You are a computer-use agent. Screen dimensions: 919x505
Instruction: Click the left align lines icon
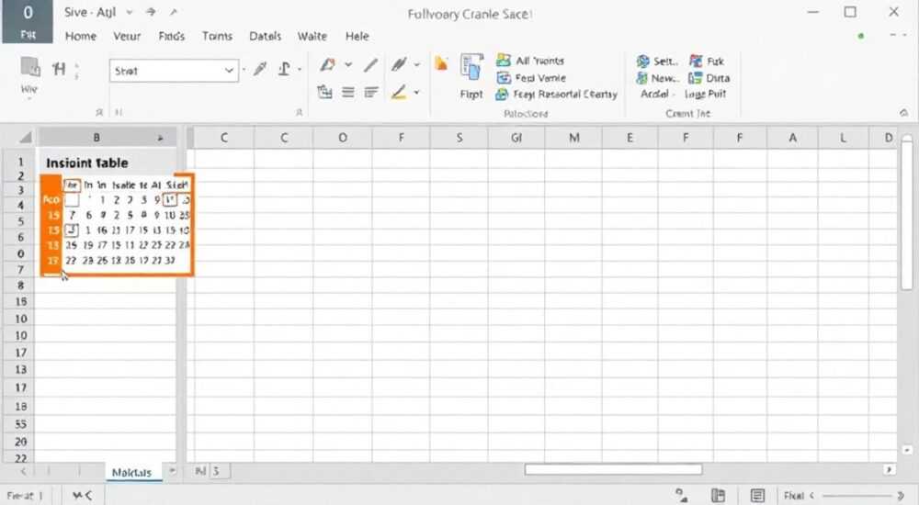pos(371,92)
